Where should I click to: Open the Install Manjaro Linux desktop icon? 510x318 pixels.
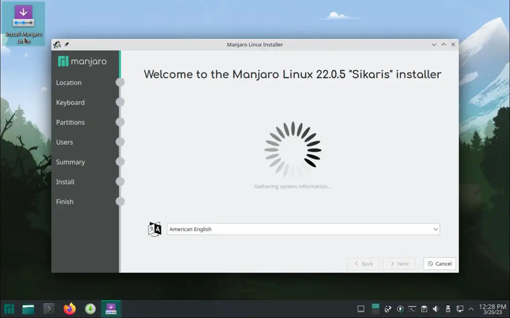(23, 23)
